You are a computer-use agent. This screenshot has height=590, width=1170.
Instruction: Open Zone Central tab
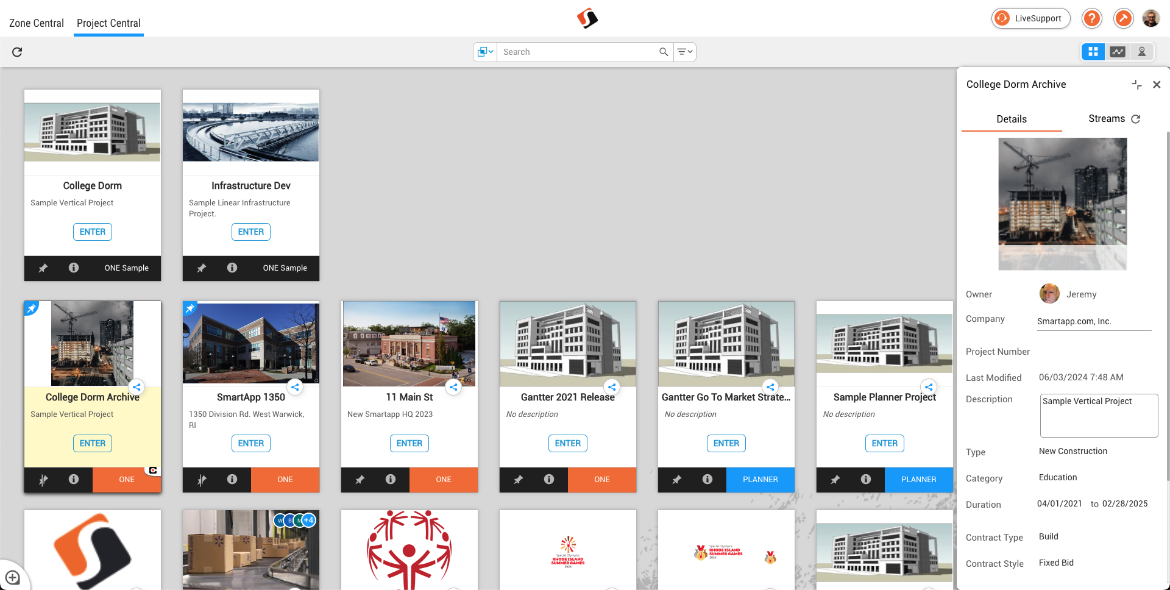(37, 23)
